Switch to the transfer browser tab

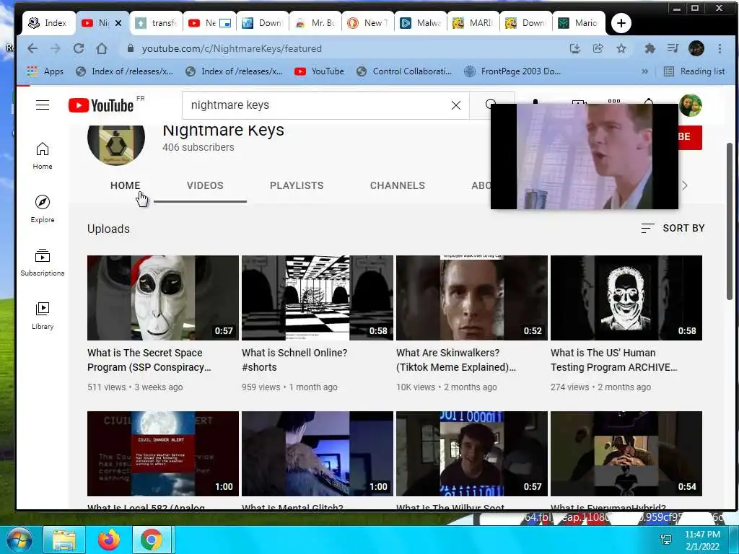(x=156, y=22)
